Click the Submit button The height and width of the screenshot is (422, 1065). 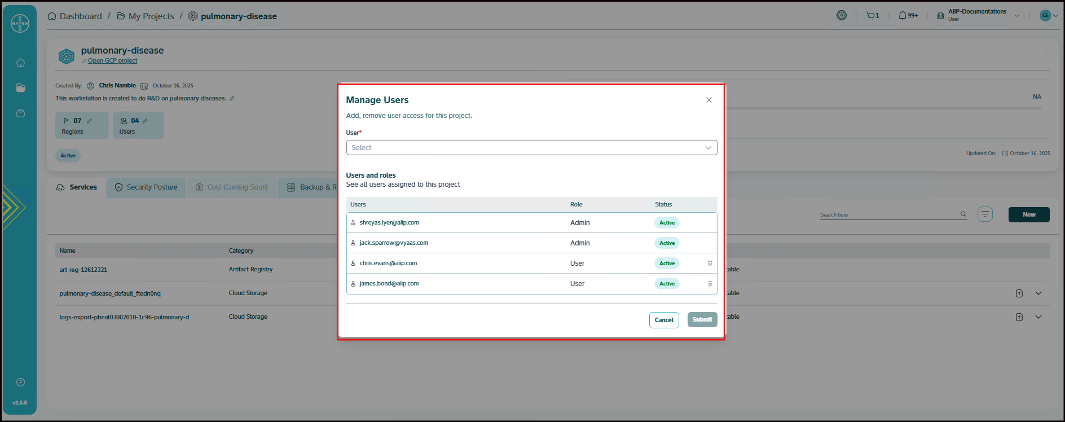[702, 320]
